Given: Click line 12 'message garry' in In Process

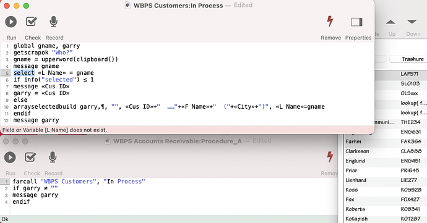Looking at the screenshot, I should click(37, 120).
